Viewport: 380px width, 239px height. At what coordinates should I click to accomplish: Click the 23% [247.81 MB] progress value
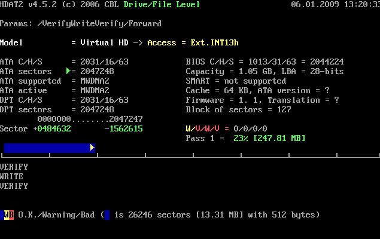pyautogui.click(x=269, y=139)
